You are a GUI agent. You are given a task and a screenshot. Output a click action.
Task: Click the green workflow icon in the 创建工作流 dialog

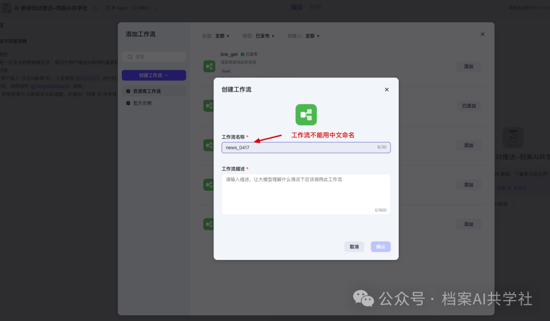click(x=306, y=114)
